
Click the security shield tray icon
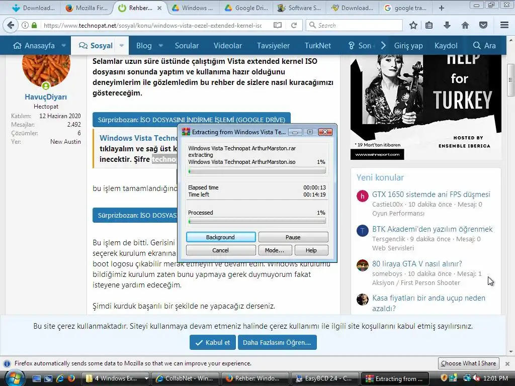pos(444,378)
